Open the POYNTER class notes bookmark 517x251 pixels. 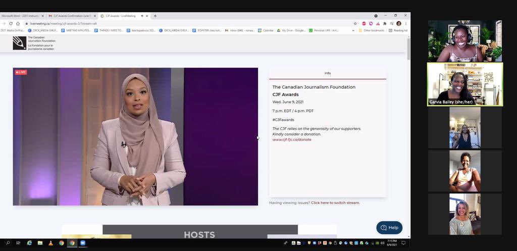(x=206, y=30)
